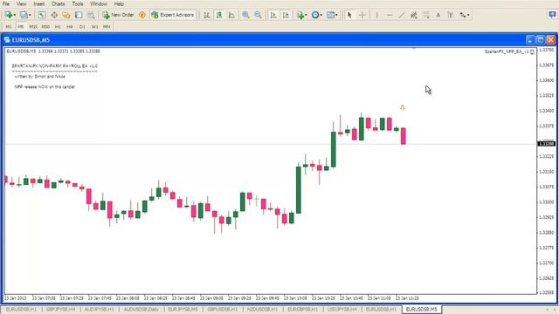Zoom in on the chart

pyautogui.click(x=245, y=15)
